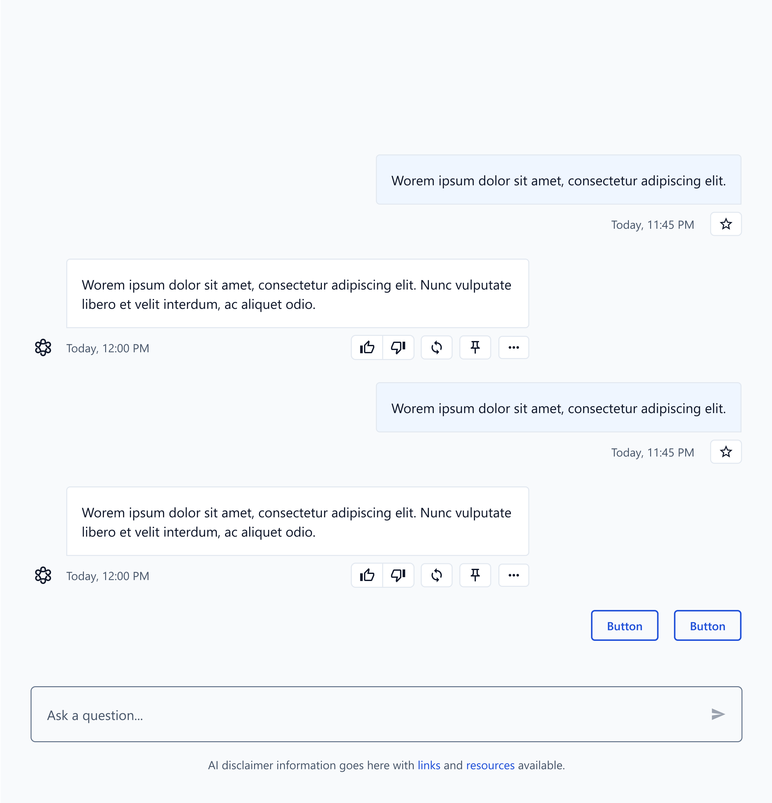772x803 pixels.
Task: Thumbs up the first bot response
Action: coord(367,347)
